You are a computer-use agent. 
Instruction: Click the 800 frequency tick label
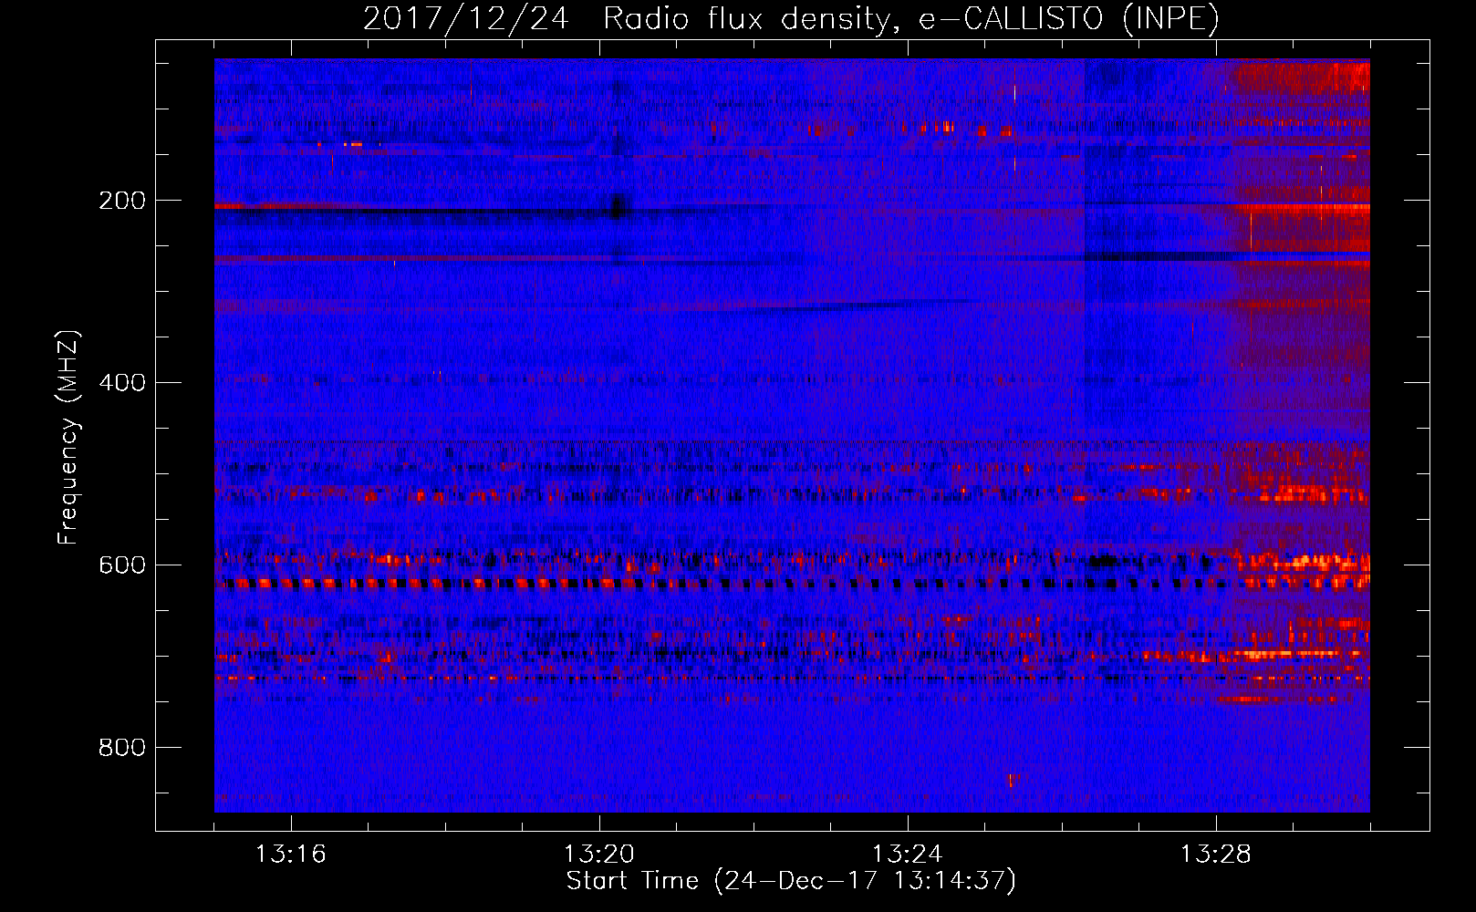pyautogui.click(x=122, y=748)
